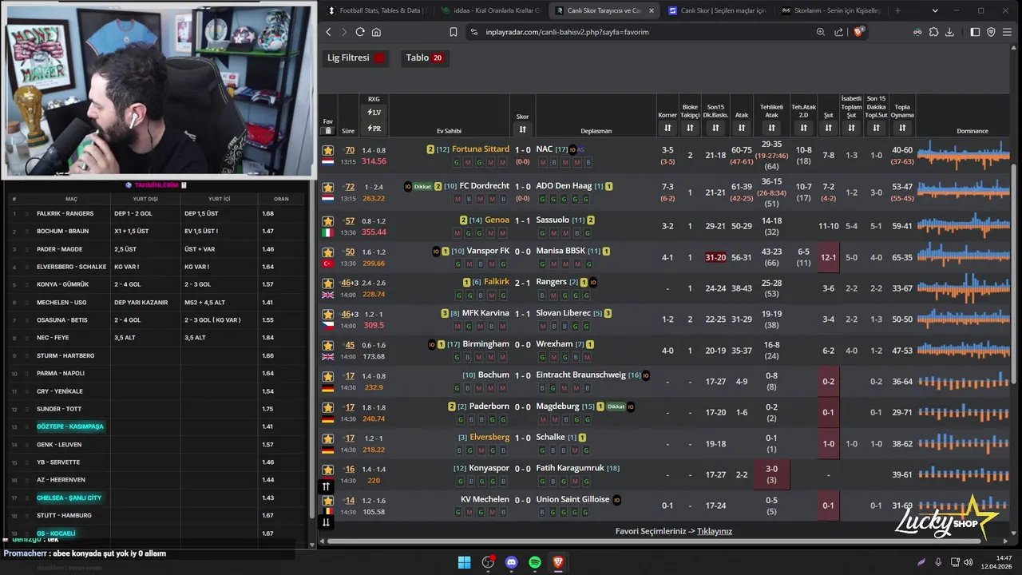Toggle MFK Karvina favorite star
Screen dimensions: 1022x575
(327, 315)
